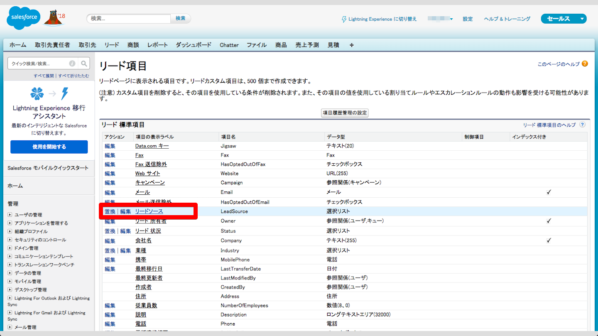
Task: Click the データ型 column header
Action: click(336, 137)
